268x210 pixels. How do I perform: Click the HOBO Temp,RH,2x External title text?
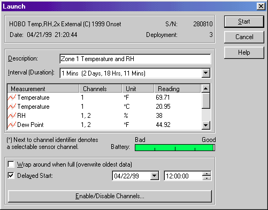pos(65,24)
